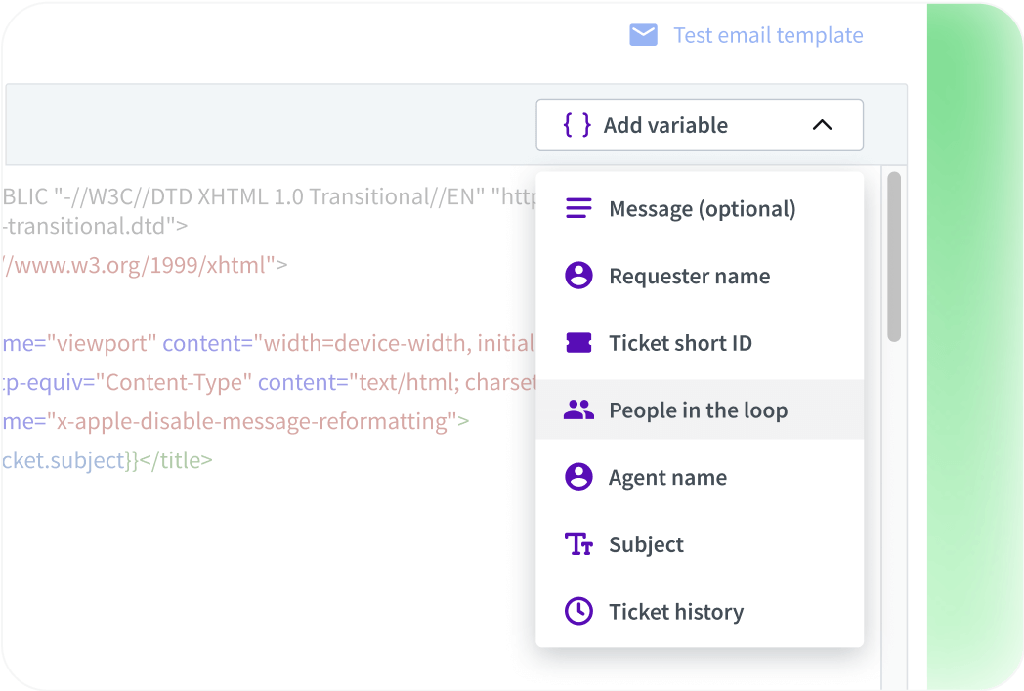Insert the Requester name variable
The width and height of the screenshot is (1024, 691).
(x=689, y=276)
